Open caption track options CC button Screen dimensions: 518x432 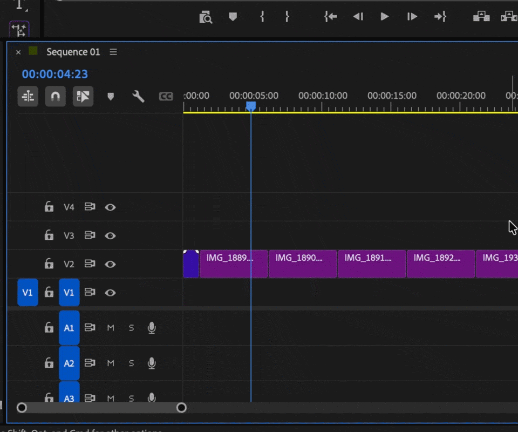tap(166, 97)
